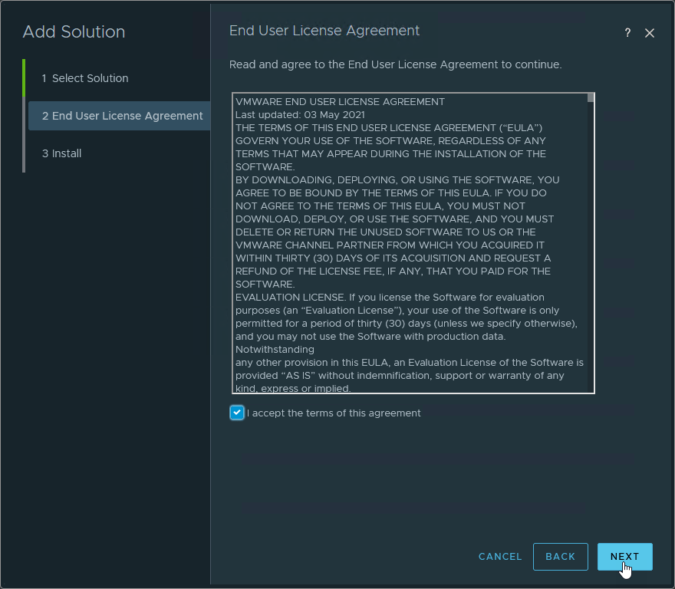Click the 'Add Solution' wizard title
Screen dimensions: 675x589
pos(74,32)
